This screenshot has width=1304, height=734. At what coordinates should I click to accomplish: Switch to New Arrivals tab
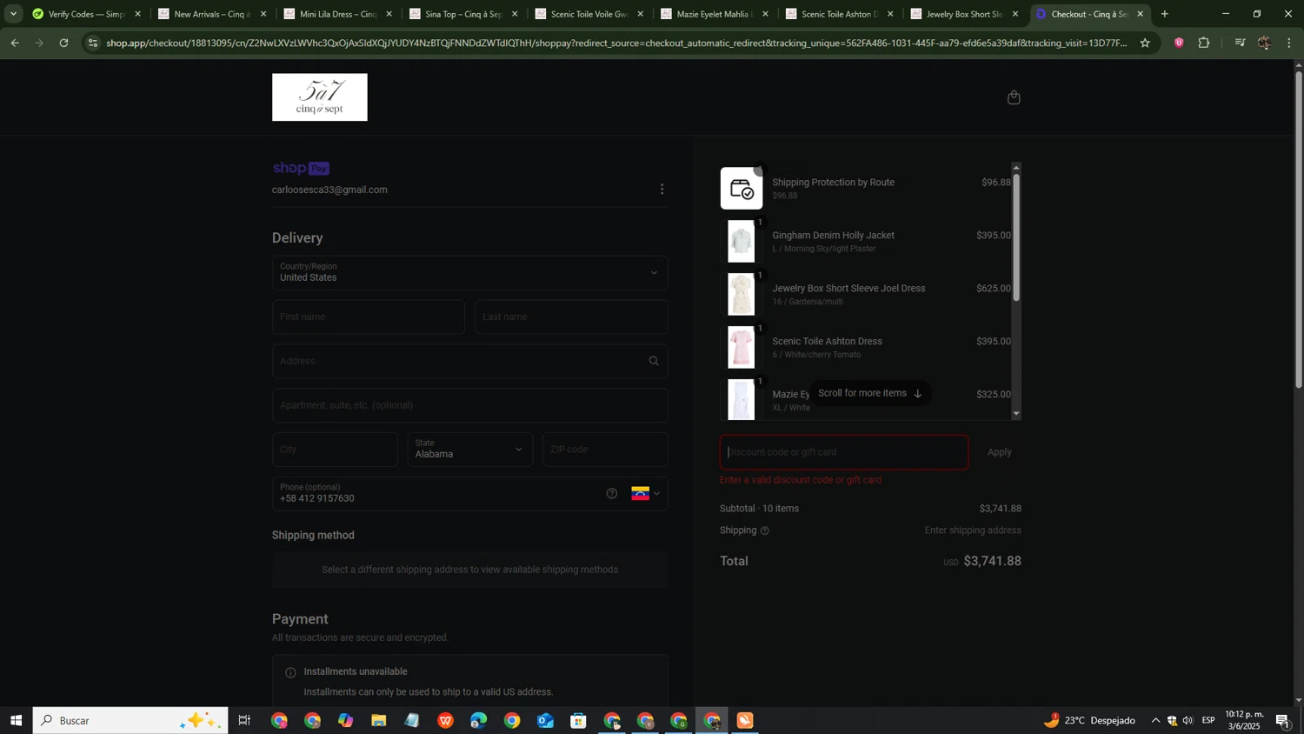point(211,14)
